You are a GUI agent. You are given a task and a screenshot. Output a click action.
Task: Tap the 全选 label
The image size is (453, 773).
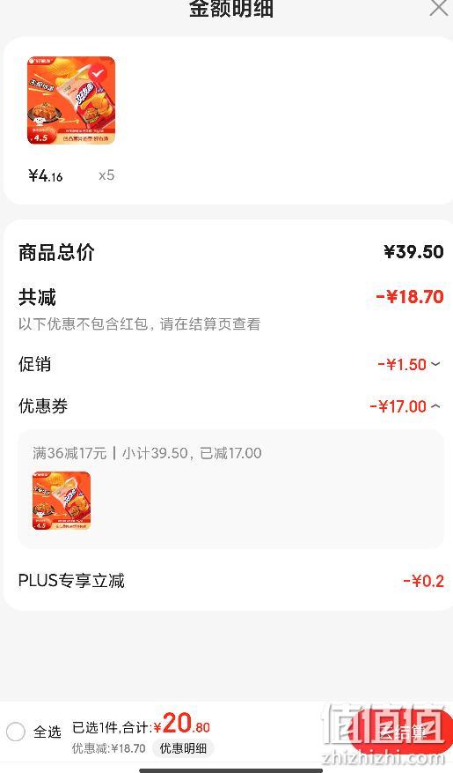pos(47,732)
